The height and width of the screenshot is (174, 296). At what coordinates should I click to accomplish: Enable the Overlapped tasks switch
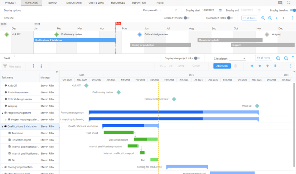click(x=230, y=18)
